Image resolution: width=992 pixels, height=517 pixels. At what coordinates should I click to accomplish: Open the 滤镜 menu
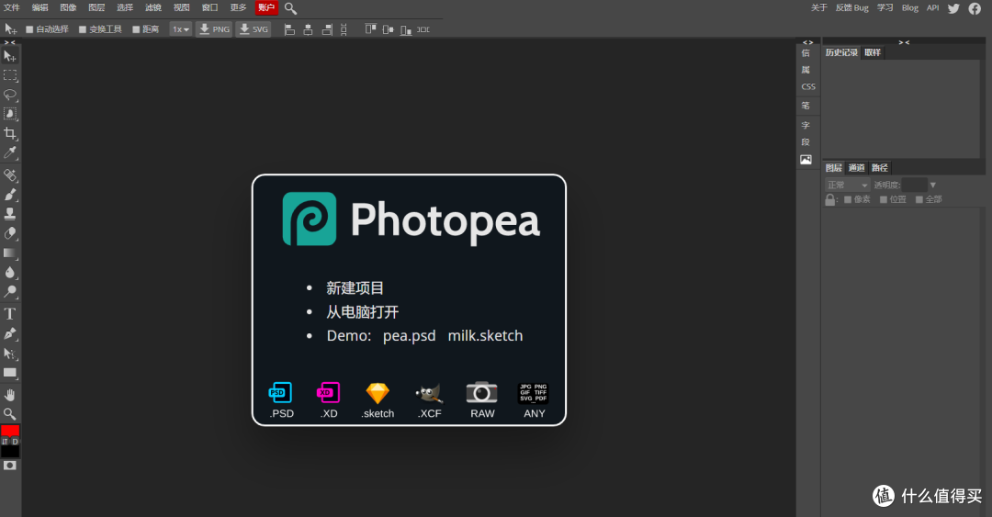click(x=153, y=7)
